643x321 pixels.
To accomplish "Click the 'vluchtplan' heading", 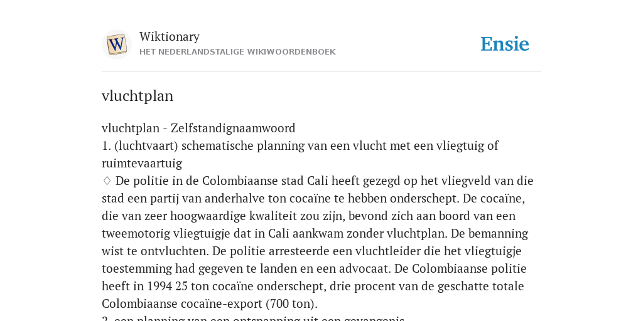I will pos(138,96).
